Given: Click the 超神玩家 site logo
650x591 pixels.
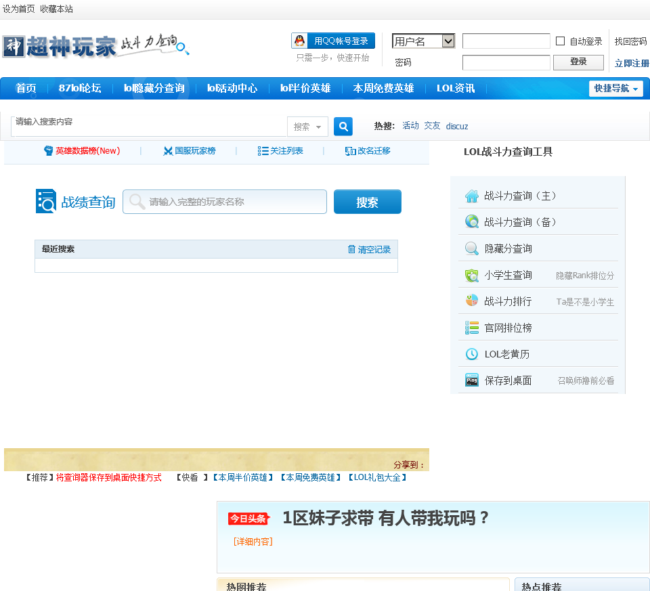Looking at the screenshot, I should click(x=95, y=45).
